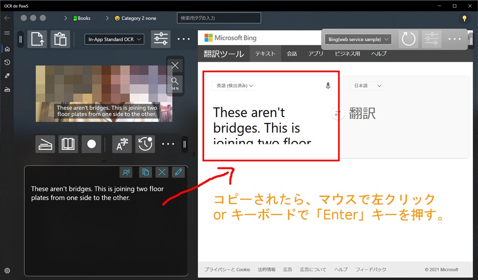Click the scanner icon below the image
Screen dimensions: 478x280
click(45, 144)
